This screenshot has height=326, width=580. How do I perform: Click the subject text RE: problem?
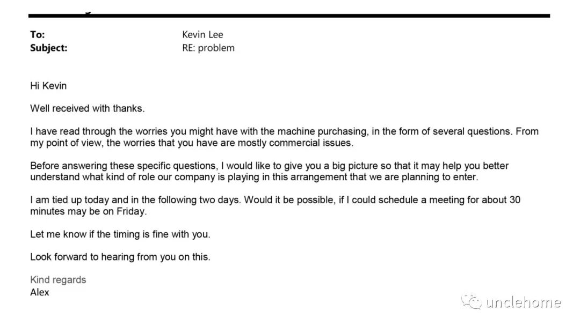coord(208,48)
